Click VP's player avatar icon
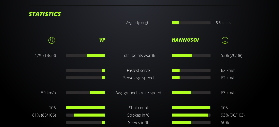 [52, 40]
